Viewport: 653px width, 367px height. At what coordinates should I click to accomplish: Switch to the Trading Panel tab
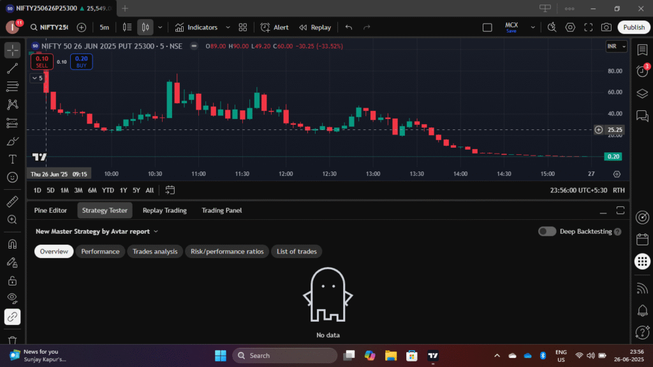coord(221,210)
